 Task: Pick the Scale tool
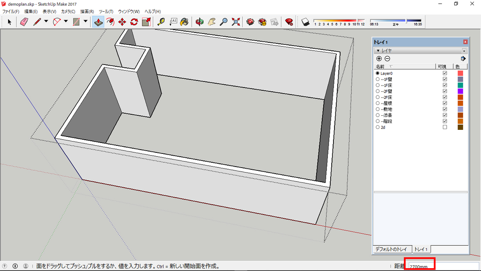(x=147, y=22)
